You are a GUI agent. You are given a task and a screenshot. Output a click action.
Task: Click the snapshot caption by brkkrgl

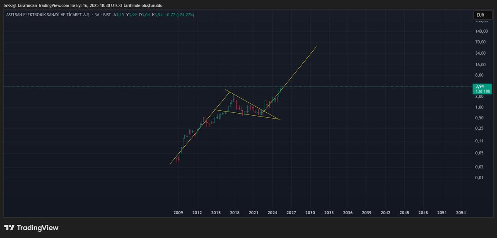(x=83, y=5)
